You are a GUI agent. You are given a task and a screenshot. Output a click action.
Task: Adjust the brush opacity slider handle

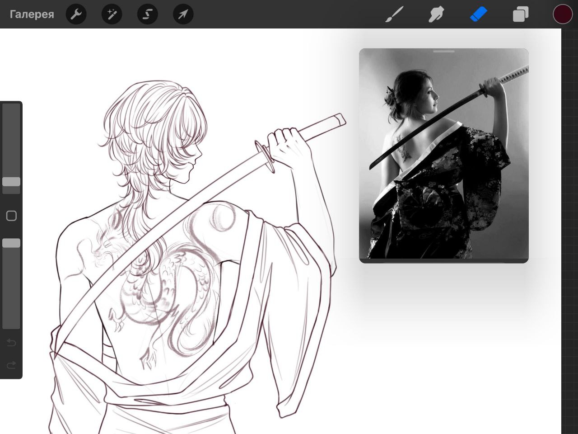click(11, 243)
